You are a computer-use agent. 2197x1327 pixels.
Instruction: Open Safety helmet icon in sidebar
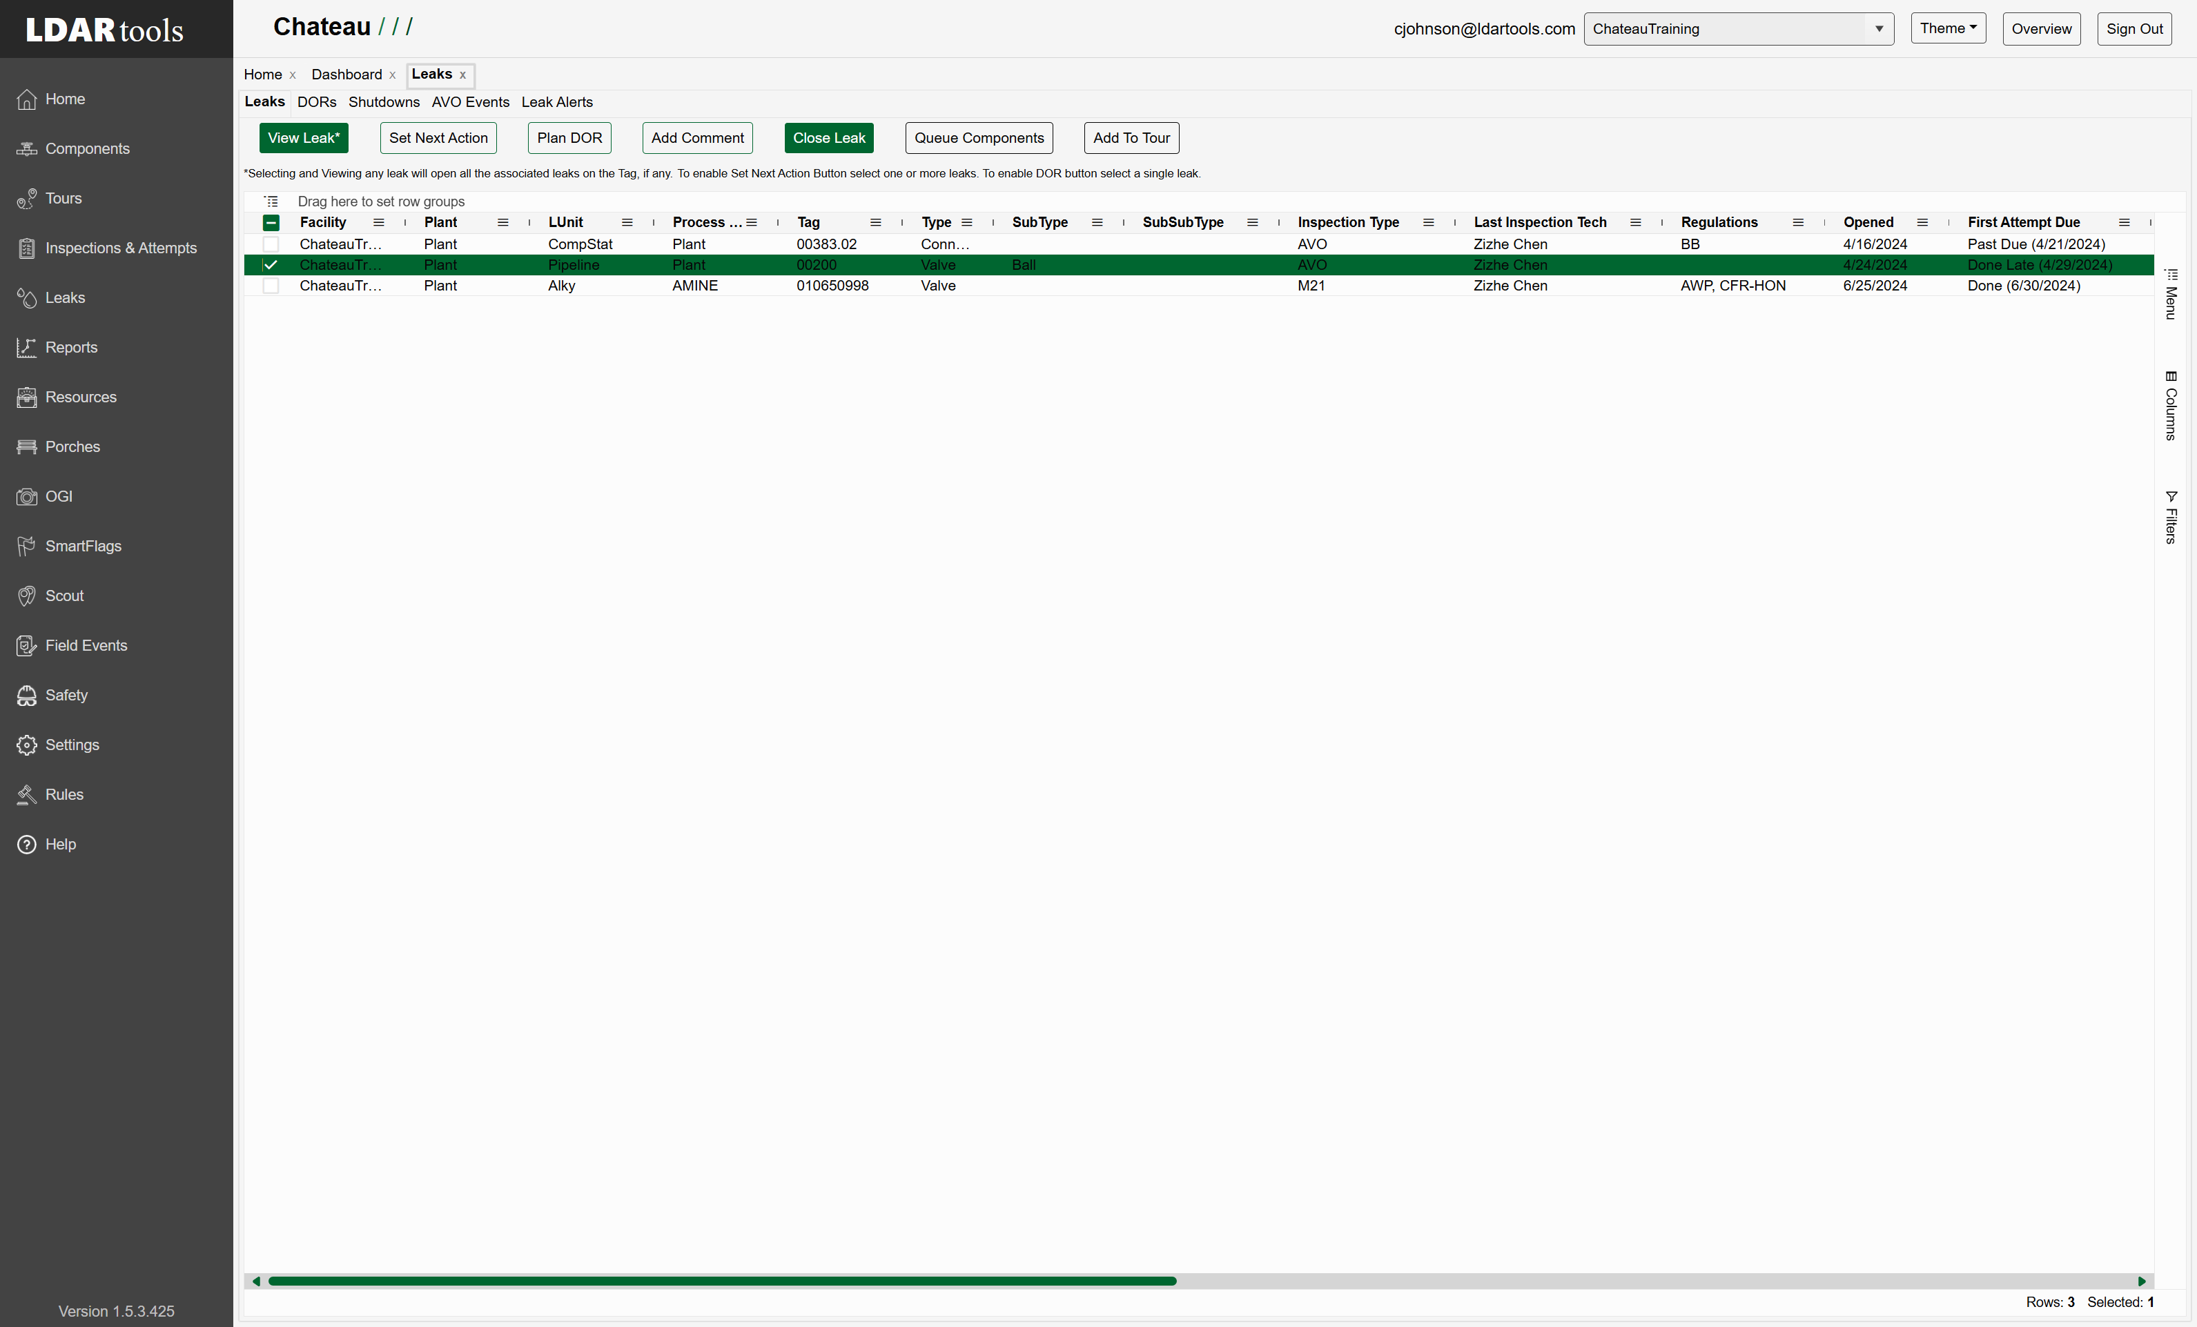(27, 695)
